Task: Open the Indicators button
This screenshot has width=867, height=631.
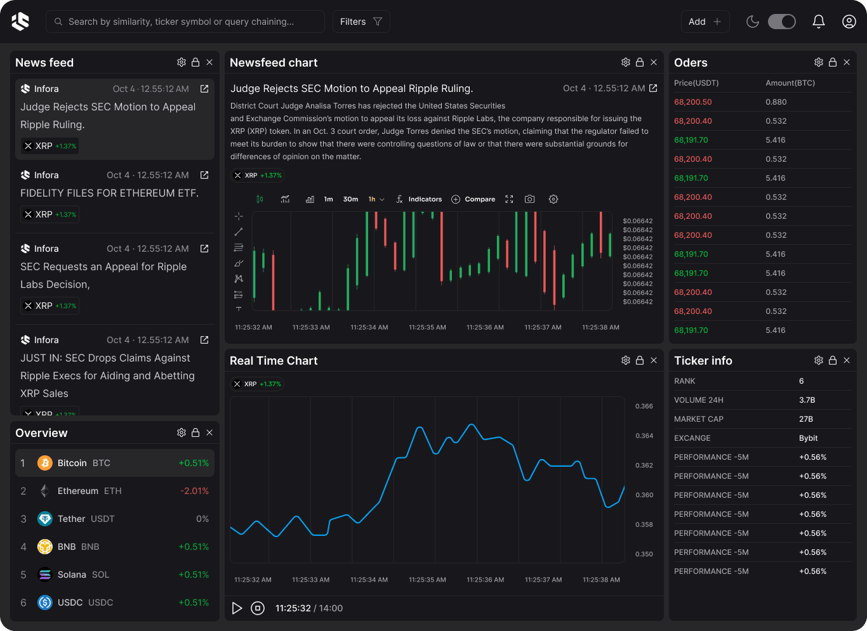Action: (419, 199)
